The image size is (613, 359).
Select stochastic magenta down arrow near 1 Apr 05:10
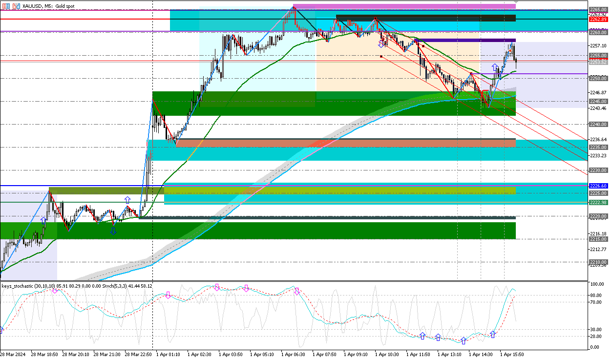point(246,289)
